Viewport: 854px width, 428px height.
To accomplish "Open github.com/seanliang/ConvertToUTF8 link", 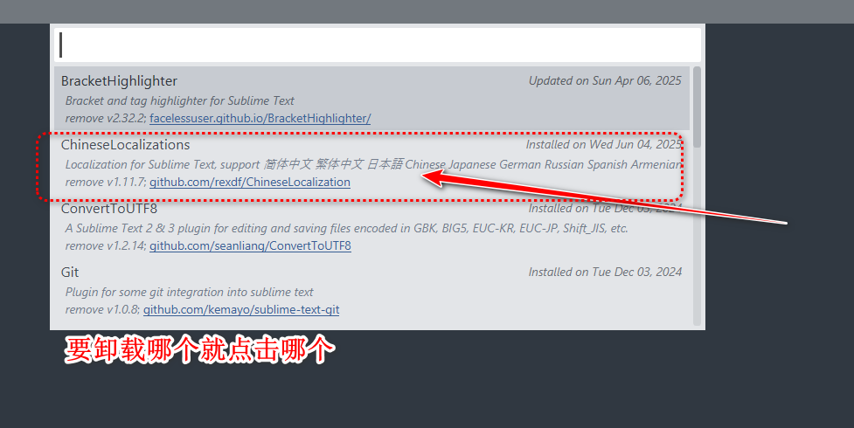I will coord(250,245).
